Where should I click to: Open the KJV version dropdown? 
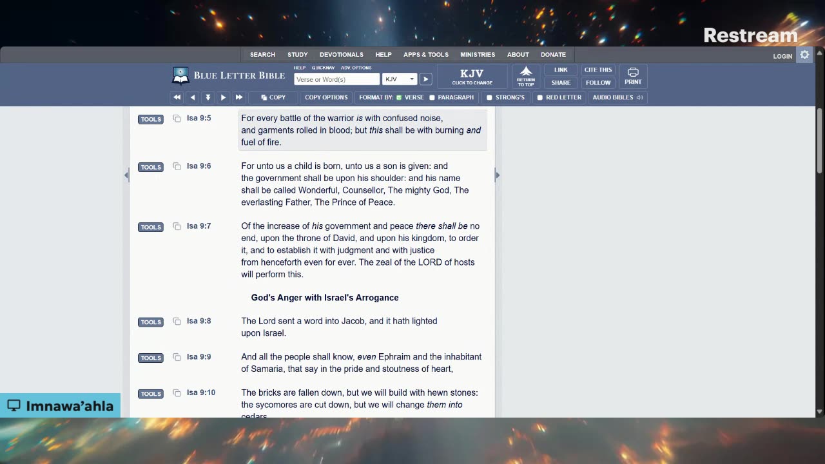coord(400,79)
